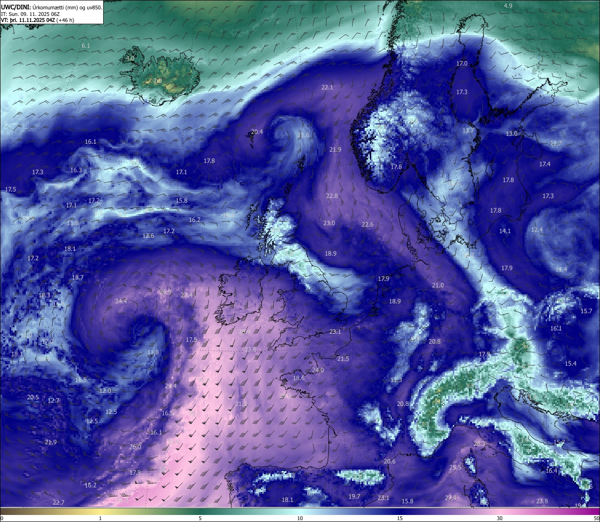Click the map value "12.0"
Screen dimensions: 600x522
pyautogui.click(x=105, y=390)
